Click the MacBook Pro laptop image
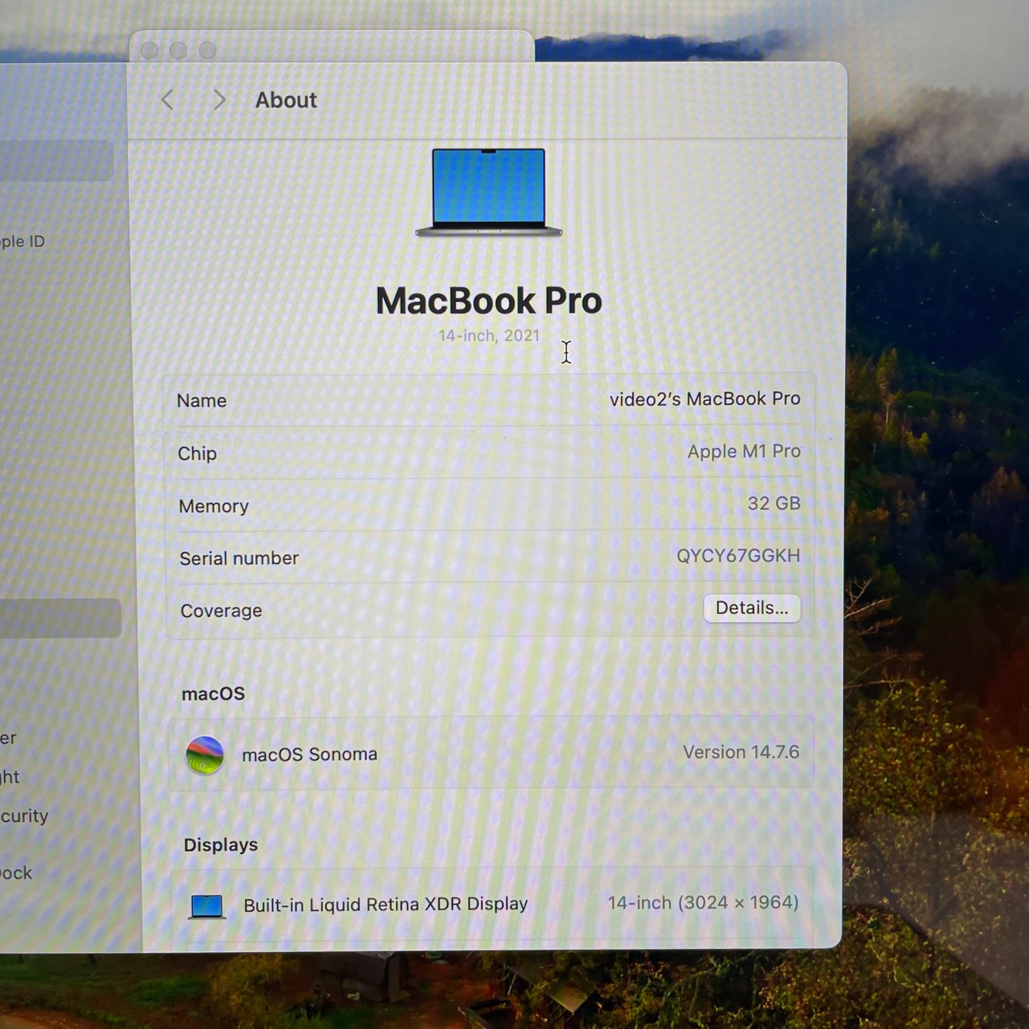Viewport: 1029px width, 1029px height. pyautogui.click(x=488, y=193)
